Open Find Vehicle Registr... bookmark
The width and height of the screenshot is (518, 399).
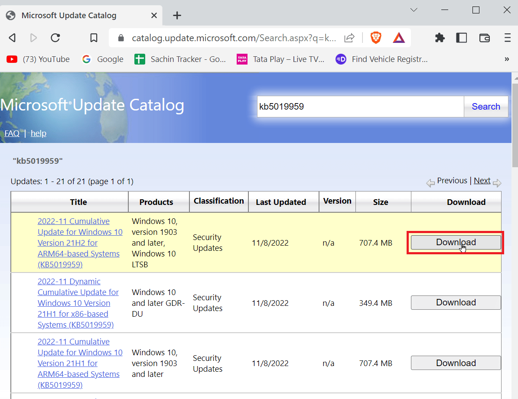click(x=381, y=59)
